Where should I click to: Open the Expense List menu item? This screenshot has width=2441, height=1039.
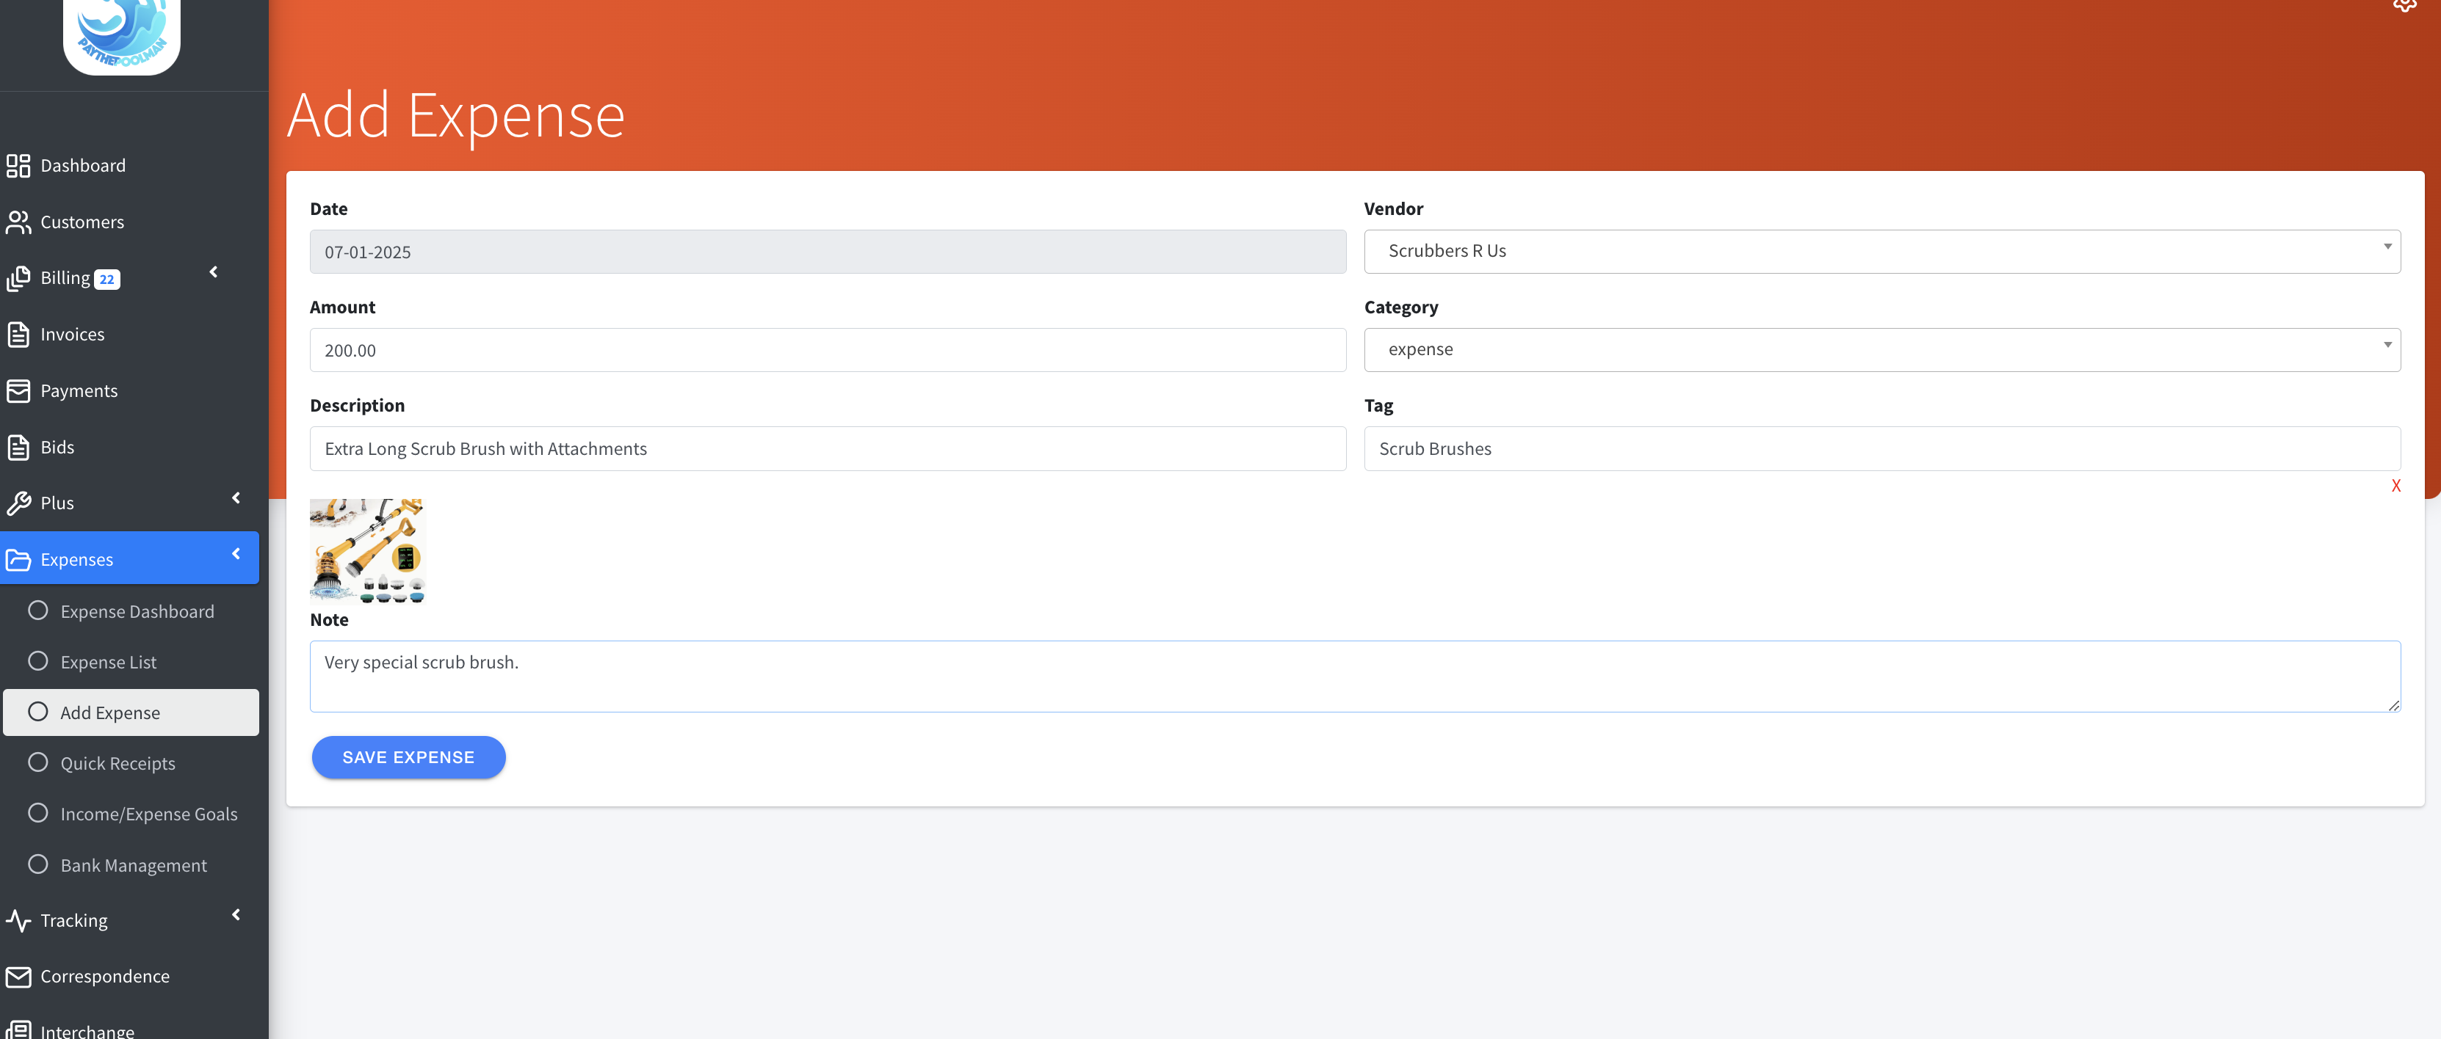[108, 662]
